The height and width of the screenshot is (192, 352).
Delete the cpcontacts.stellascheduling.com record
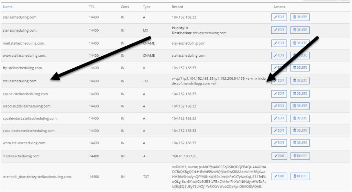pyautogui.click(x=300, y=131)
